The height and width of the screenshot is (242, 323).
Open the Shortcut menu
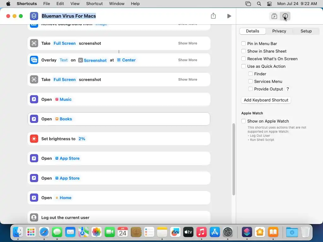[94, 4]
